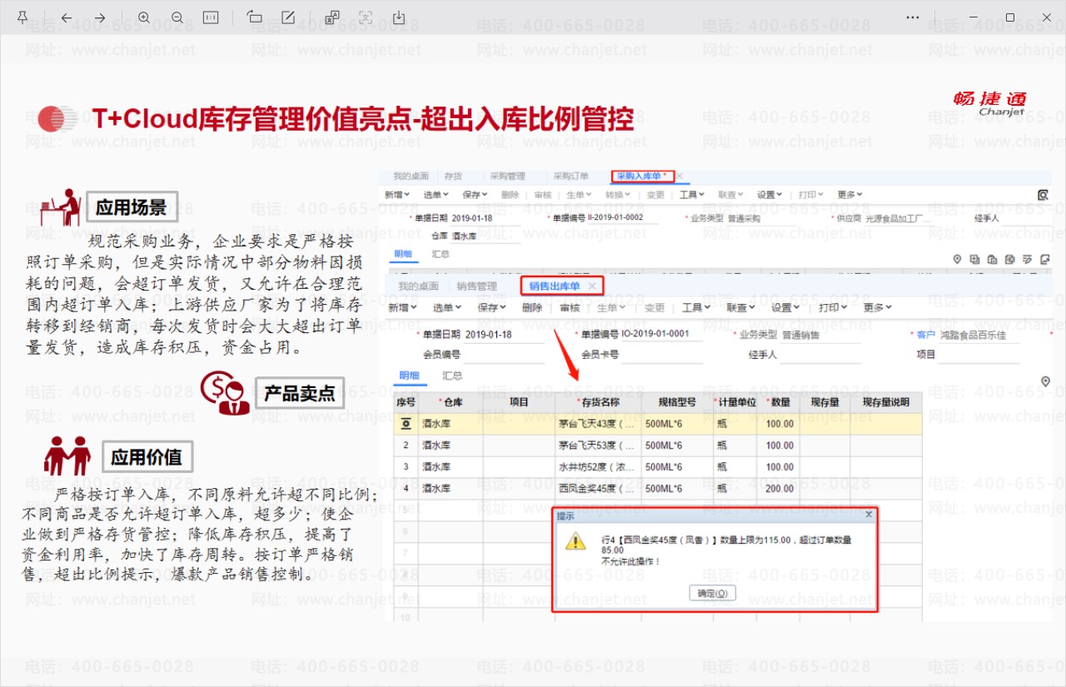
Task: Close the 销售出库单 tab
Action: point(592,286)
